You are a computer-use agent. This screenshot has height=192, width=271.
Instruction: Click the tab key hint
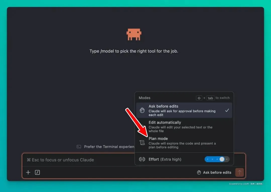210,98
